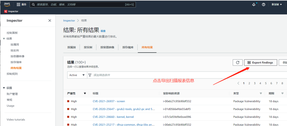Click resource i-01d0566efda55abf3
The image size is (287, 126).
[177, 109]
